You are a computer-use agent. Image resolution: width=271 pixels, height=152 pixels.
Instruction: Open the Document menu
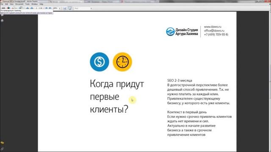[19, 4]
